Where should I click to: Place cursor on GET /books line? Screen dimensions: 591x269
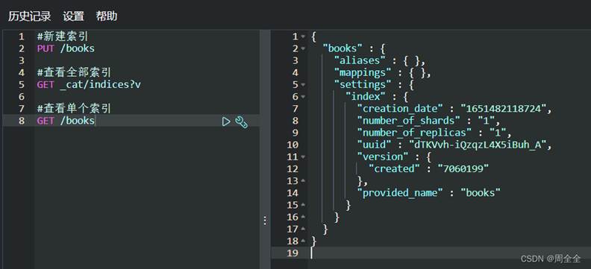click(66, 121)
